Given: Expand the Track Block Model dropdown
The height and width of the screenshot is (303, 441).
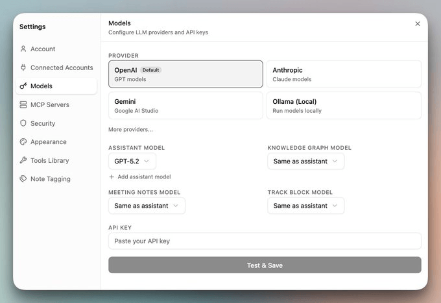Looking at the screenshot, I should point(305,206).
